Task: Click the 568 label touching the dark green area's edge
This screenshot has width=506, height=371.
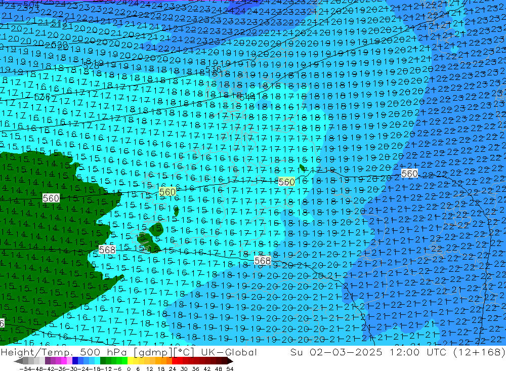Action: tap(107, 250)
